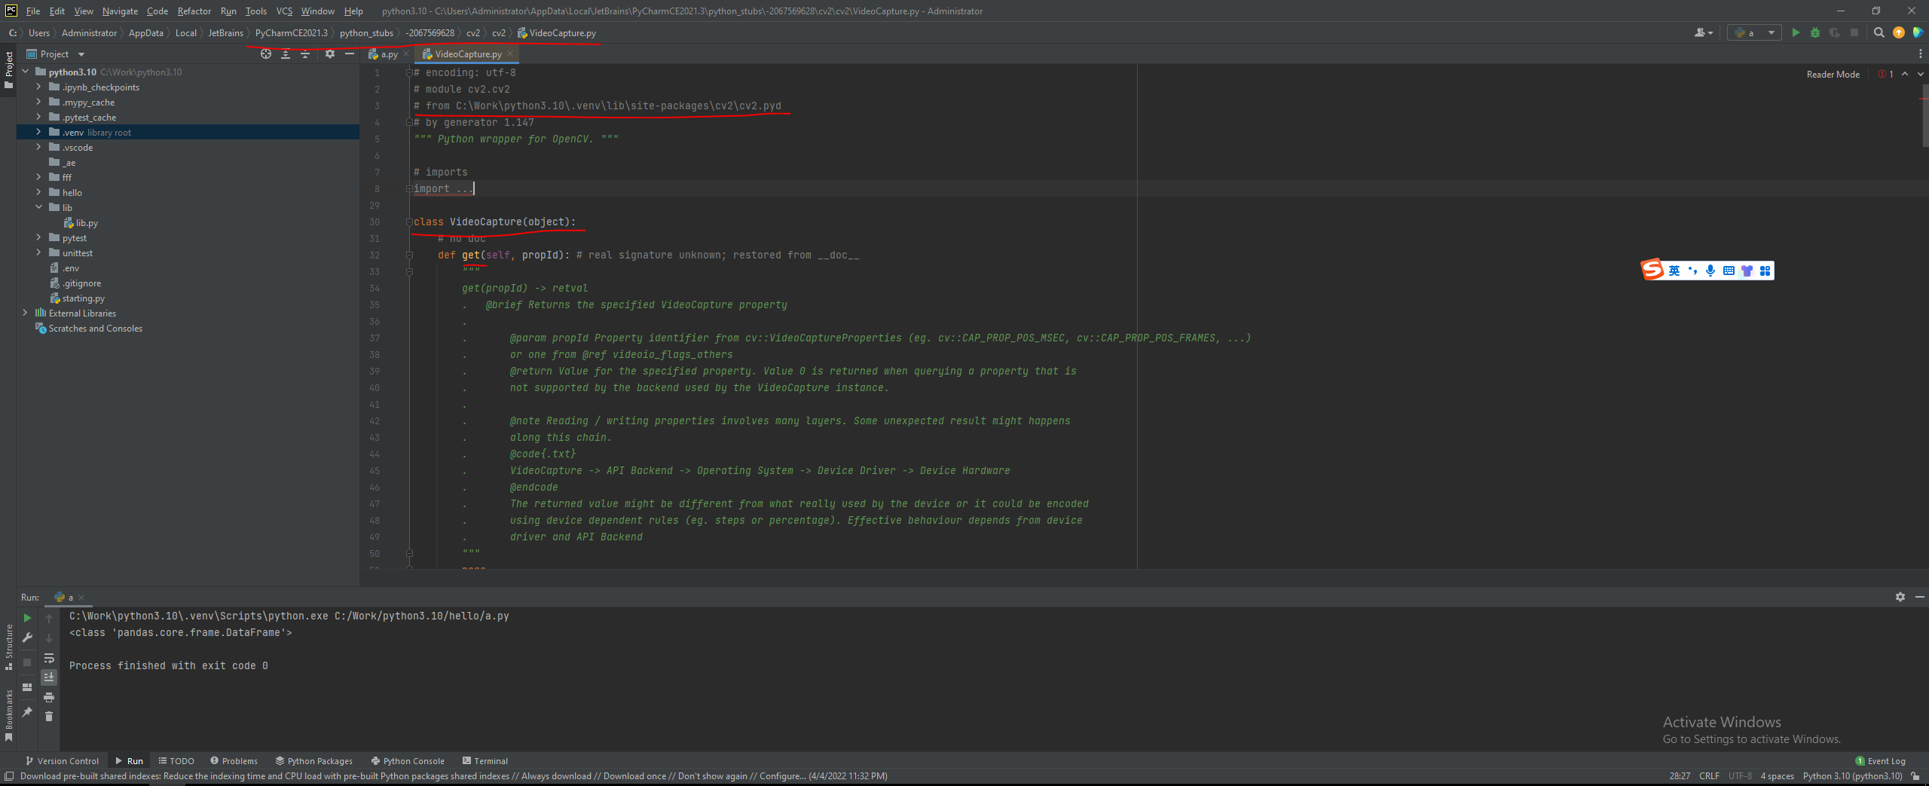Image resolution: width=1929 pixels, height=786 pixels.
Task: Click Select Opened File crosshair icon in Project panel
Action: 266,54
